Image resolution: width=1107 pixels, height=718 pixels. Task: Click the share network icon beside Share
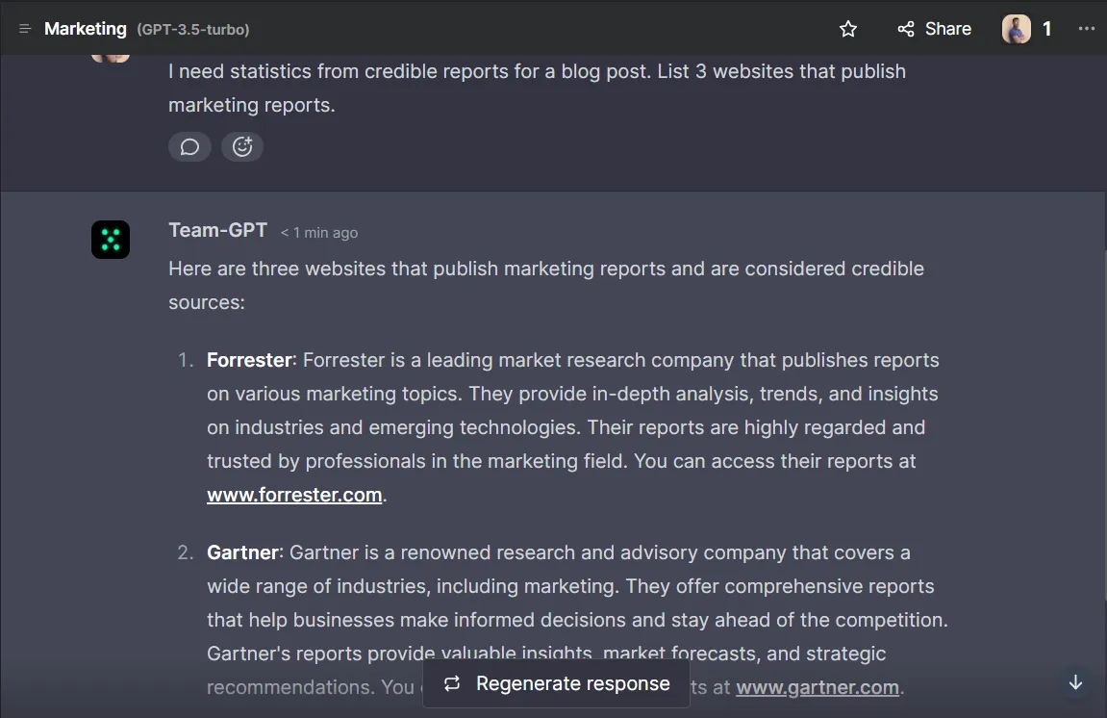point(904,29)
